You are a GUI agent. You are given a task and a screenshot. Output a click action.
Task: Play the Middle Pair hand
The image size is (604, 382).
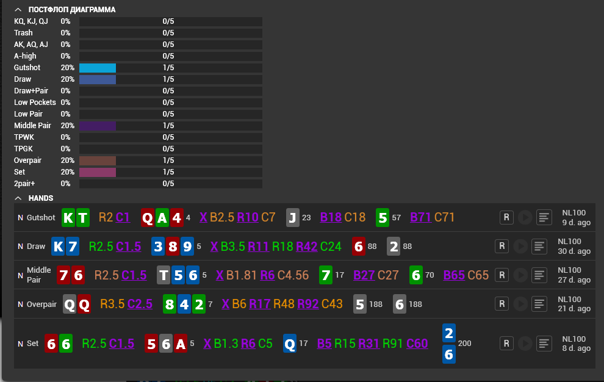tap(520, 275)
